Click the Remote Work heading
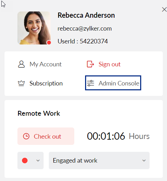Screen dimensions: 167x181 (x=39, y=113)
